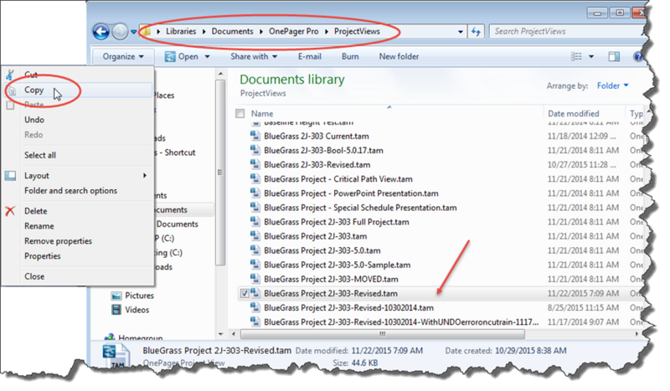Select BlueGrass 2J-303-Revised.tam file icon
Image resolution: width=670 pixels, height=391 pixels.
pos(255,164)
